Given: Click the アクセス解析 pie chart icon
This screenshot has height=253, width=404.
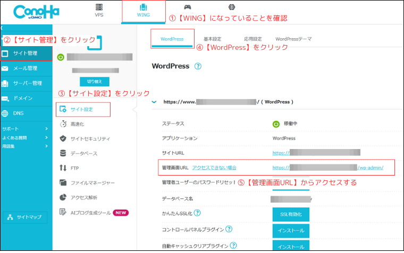Looking at the screenshot, I should 63,197.
